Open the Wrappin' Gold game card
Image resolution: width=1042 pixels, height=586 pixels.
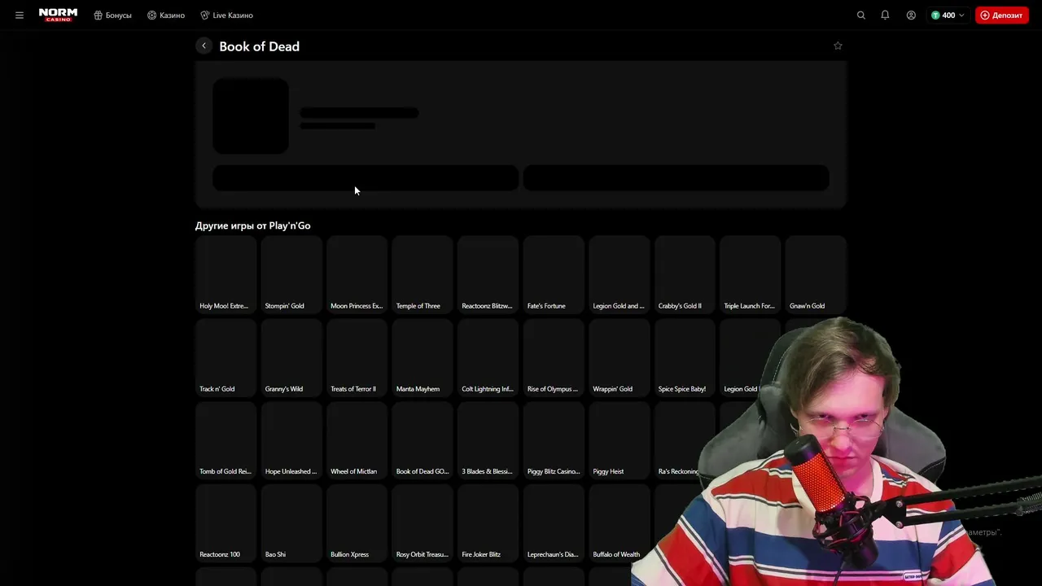point(619,357)
